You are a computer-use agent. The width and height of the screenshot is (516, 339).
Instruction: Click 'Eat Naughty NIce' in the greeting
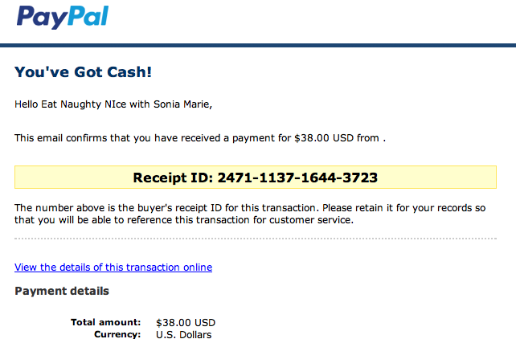pyautogui.click(x=84, y=104)
